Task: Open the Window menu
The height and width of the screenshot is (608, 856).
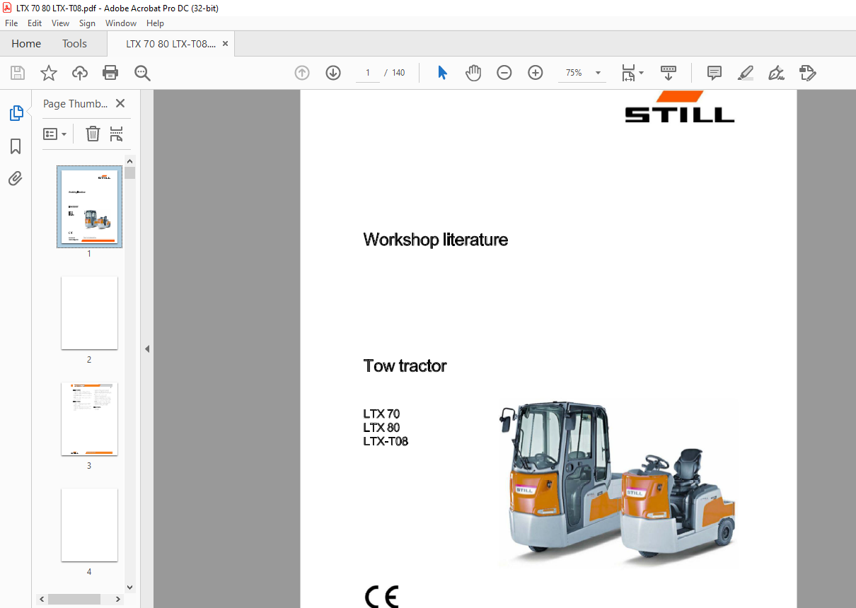Action: pos(121,23)
